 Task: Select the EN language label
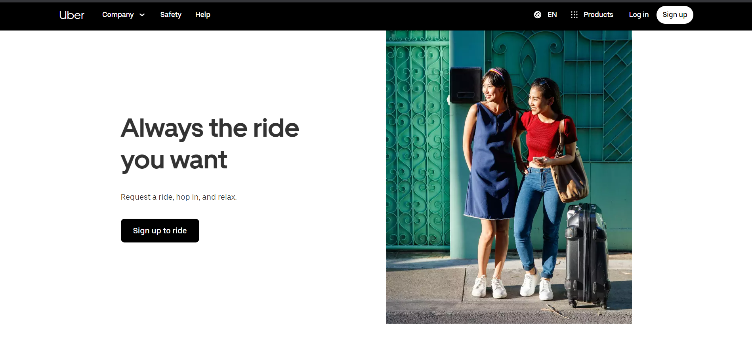552,15
